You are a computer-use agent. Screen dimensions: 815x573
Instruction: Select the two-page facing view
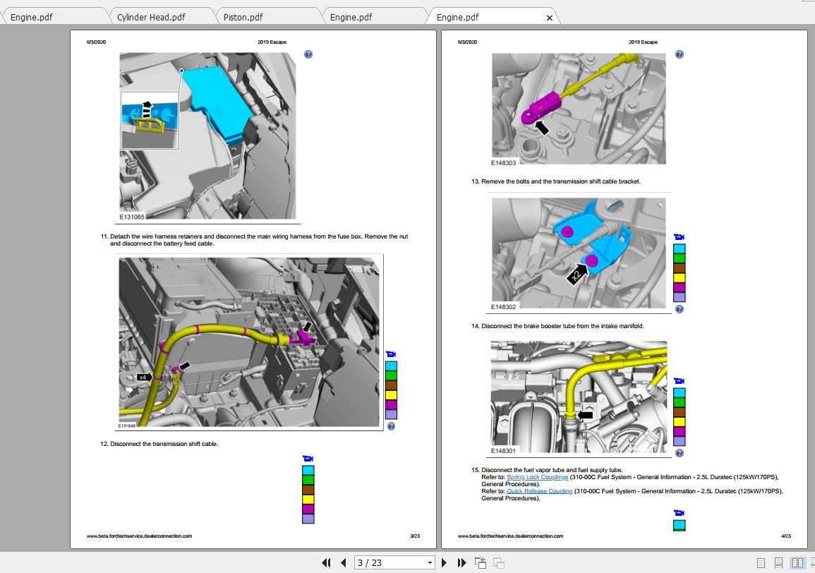[797, 563]
